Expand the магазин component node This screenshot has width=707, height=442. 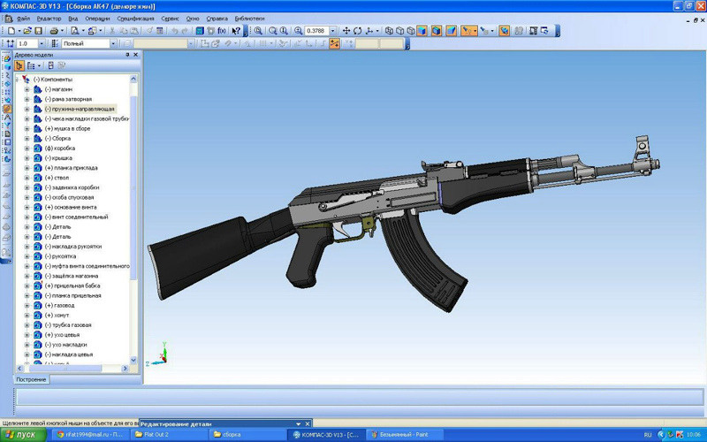pyautogui.click(x=27, y=89)
